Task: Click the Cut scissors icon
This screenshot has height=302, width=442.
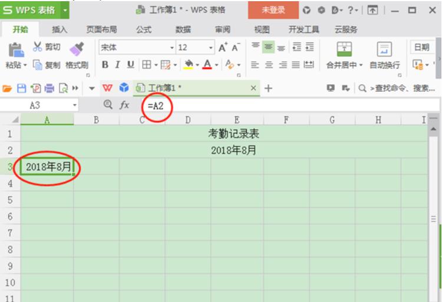Action: point(37,47)
